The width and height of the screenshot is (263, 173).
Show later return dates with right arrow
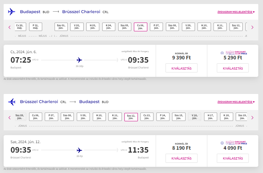pos(252,118)
